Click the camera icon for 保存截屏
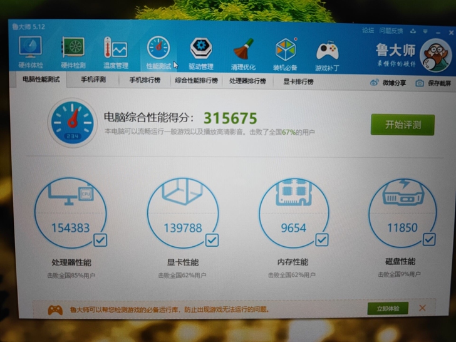Image resolution: width=456 pixels, height=342 pixels. (420, 83)
